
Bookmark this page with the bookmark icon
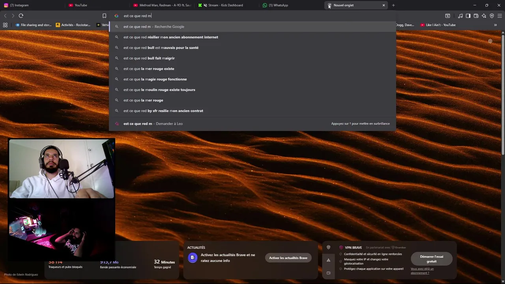[104, 16]
